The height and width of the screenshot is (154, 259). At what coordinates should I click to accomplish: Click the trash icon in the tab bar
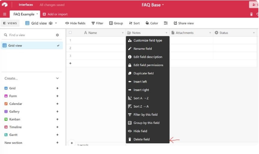coord(251,14)
